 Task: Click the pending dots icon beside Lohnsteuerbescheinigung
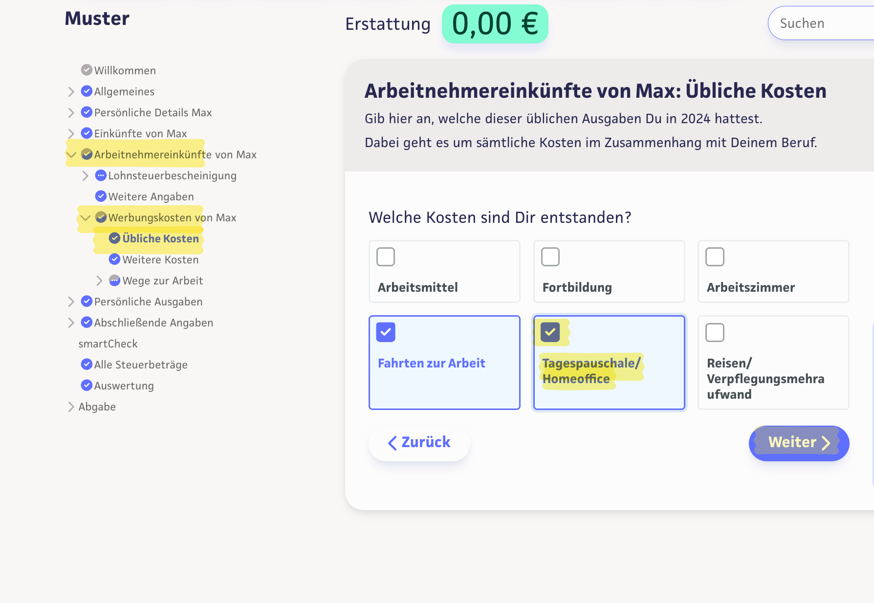pyautogui.click(x=101, y=175)
